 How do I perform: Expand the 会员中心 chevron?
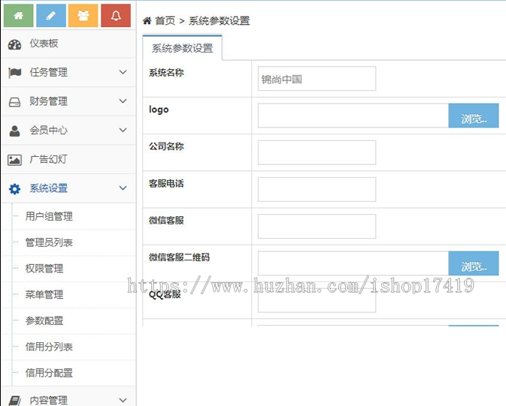point(123,130)
